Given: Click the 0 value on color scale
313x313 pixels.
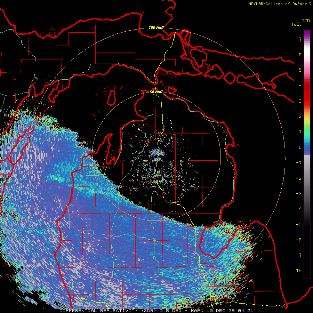Looking at the screenshot, I should 300,147.
